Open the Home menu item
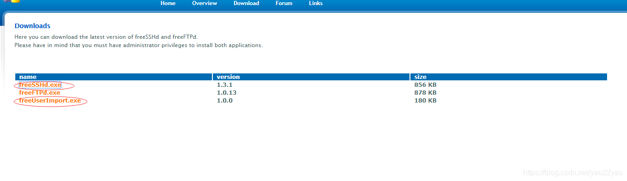This screenshot has height=181, width=627. click(x=168, y=3)
